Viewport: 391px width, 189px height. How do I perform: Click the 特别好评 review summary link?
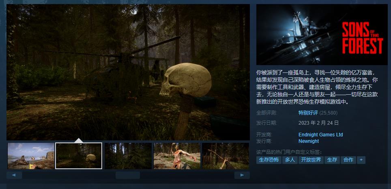pyautogui.click(x=308, y=113)
